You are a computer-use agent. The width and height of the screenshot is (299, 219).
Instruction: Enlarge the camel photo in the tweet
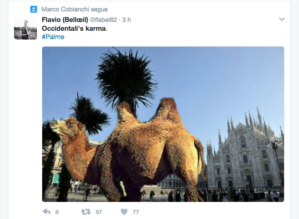(163, 124)
